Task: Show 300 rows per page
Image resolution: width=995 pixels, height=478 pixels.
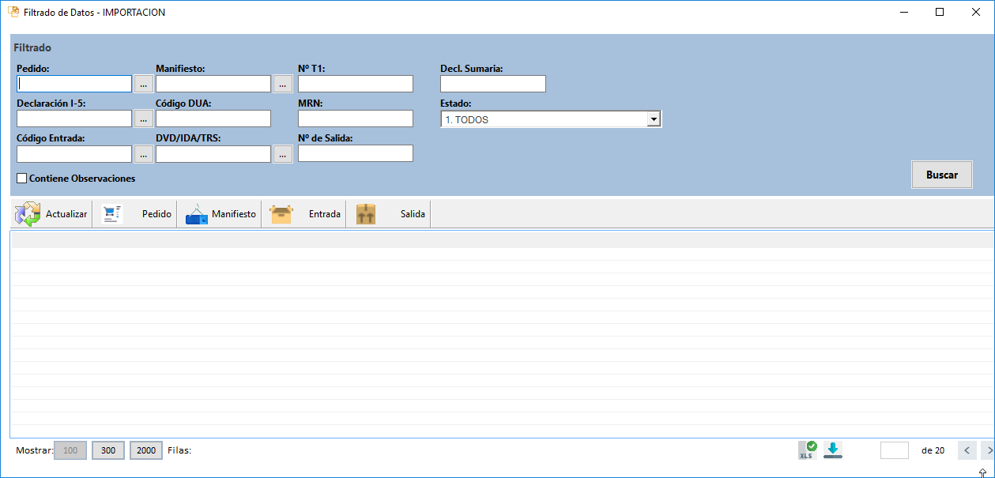Action: tap(108, 450)
